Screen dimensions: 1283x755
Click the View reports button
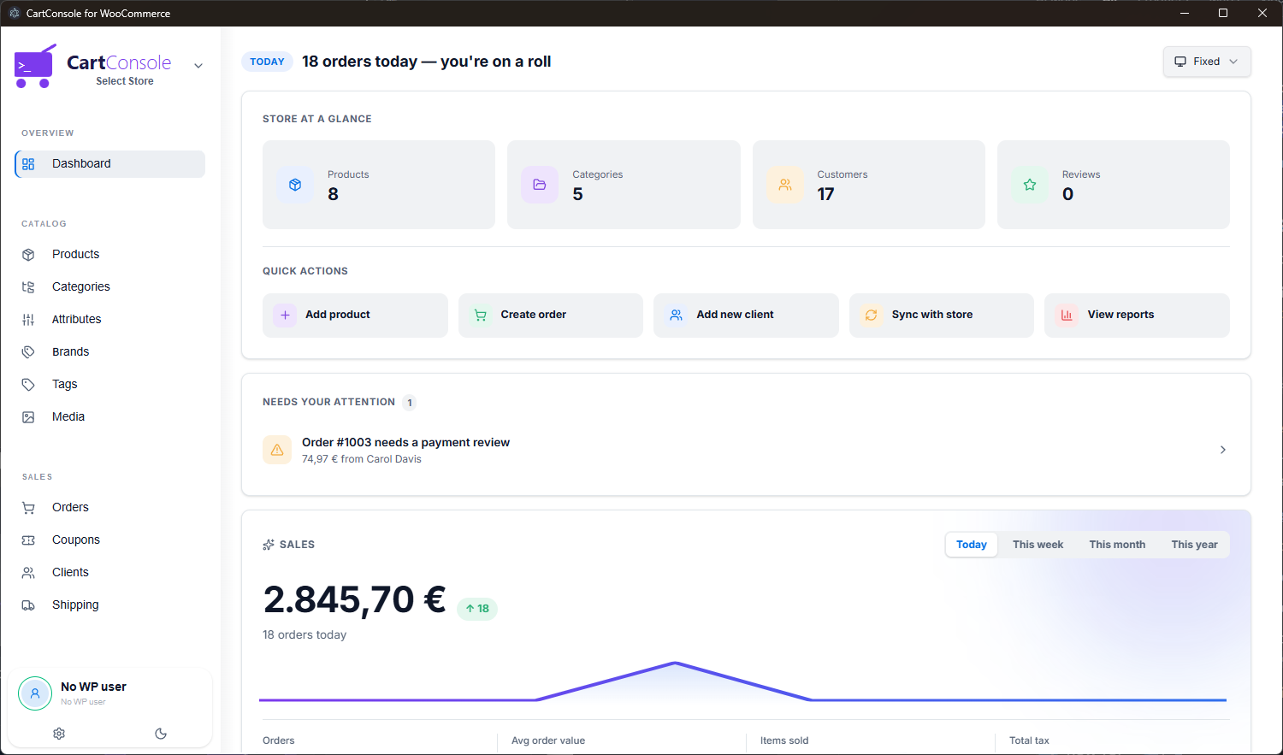click(x=1137, y=316)
